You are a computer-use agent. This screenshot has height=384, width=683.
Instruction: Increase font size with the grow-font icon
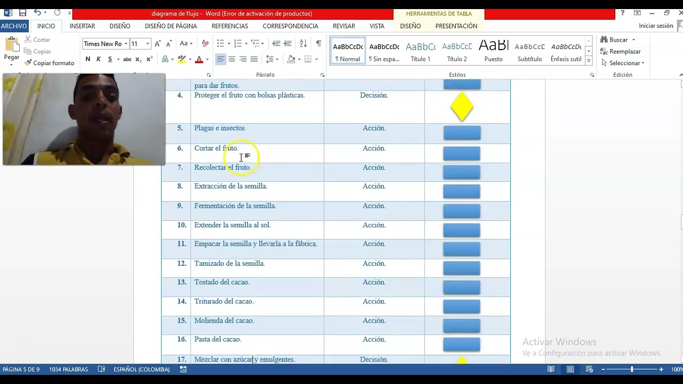pyautogui.click(x=157, y=44)
